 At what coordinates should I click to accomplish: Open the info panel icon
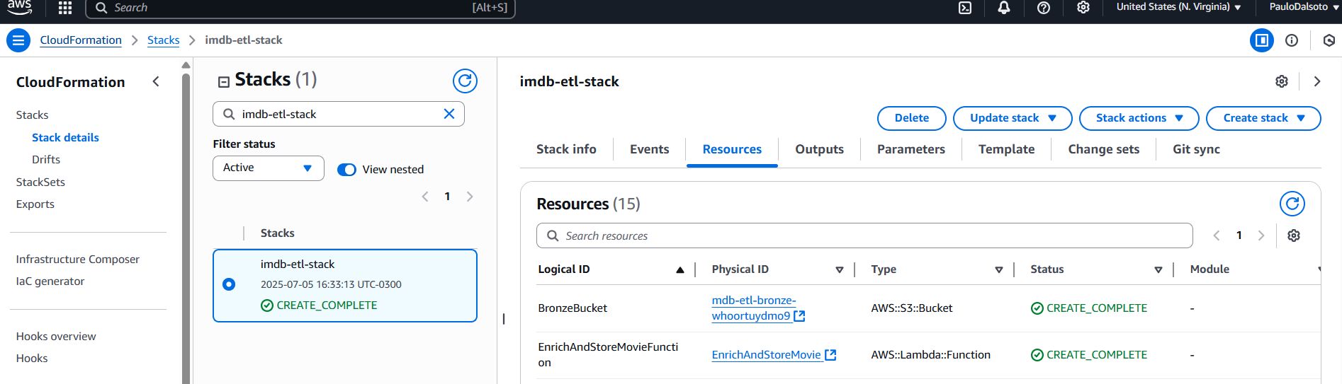point(1292,40)
